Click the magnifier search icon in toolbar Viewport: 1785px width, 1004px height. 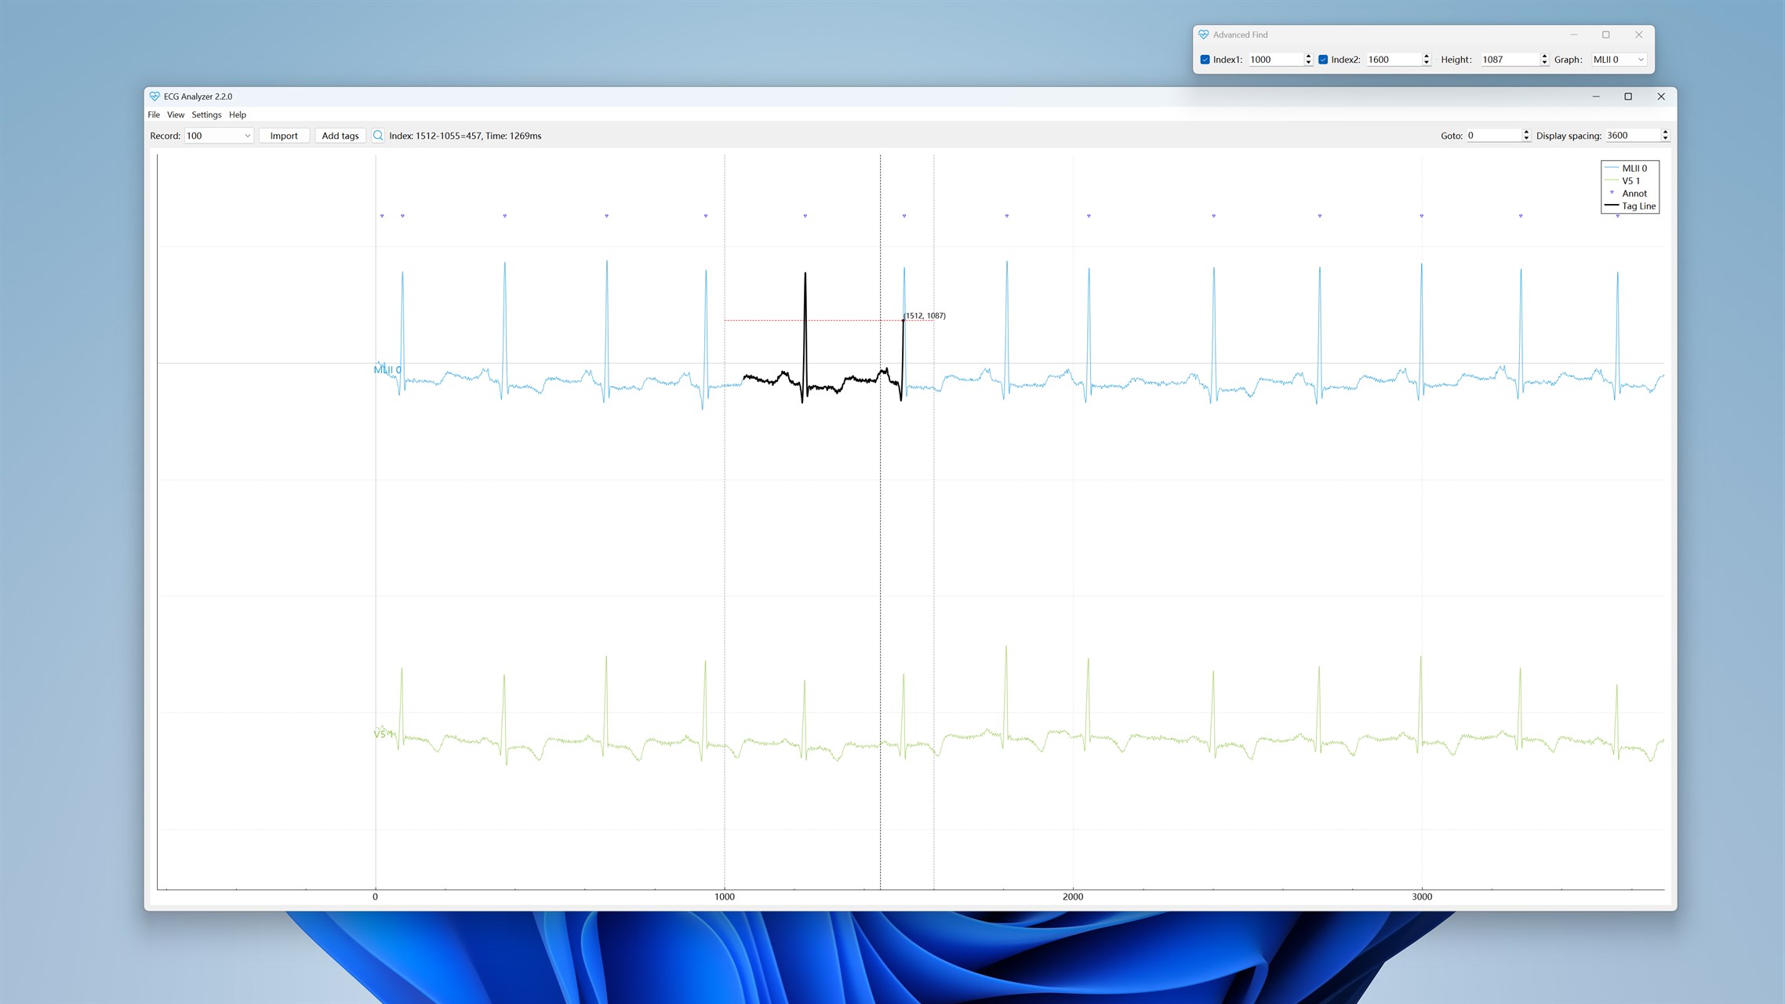tap(378, 136)
